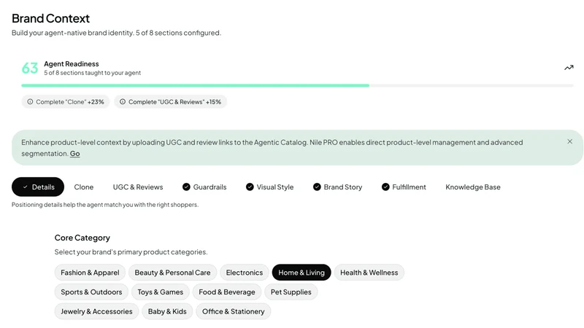This screenshot has width=584, height=328.
Task: Click the text "5 of 8 sections taught to your agent"
Action: tap(93, 73)
